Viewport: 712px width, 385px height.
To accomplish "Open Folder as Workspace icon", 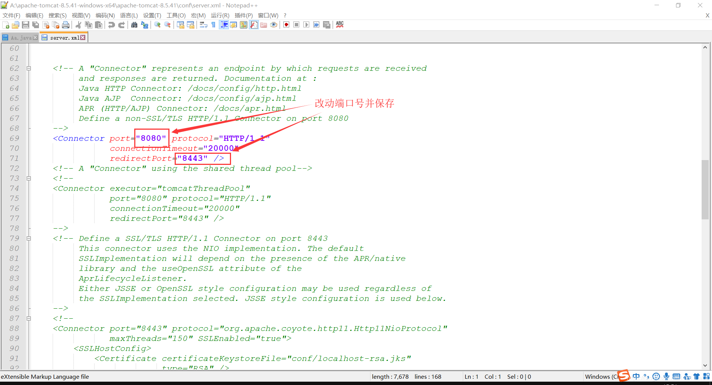I will [264, 25].
